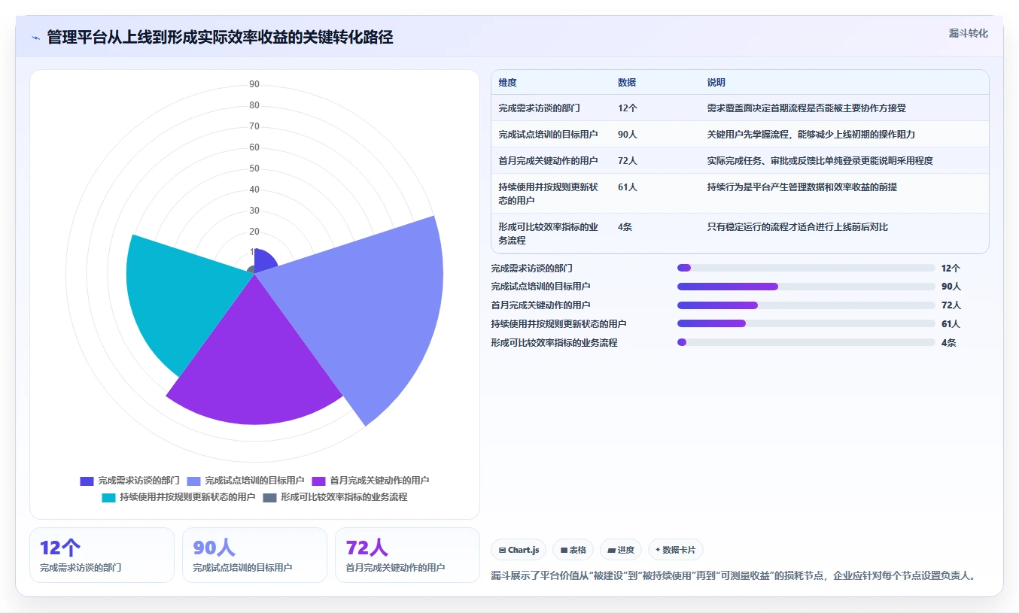Click the axis label 90 on the chart
The image size is (1019, 613).
coord(254,84)
